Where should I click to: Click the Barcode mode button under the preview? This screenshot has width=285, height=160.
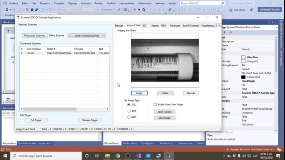[x=191, y=93]
